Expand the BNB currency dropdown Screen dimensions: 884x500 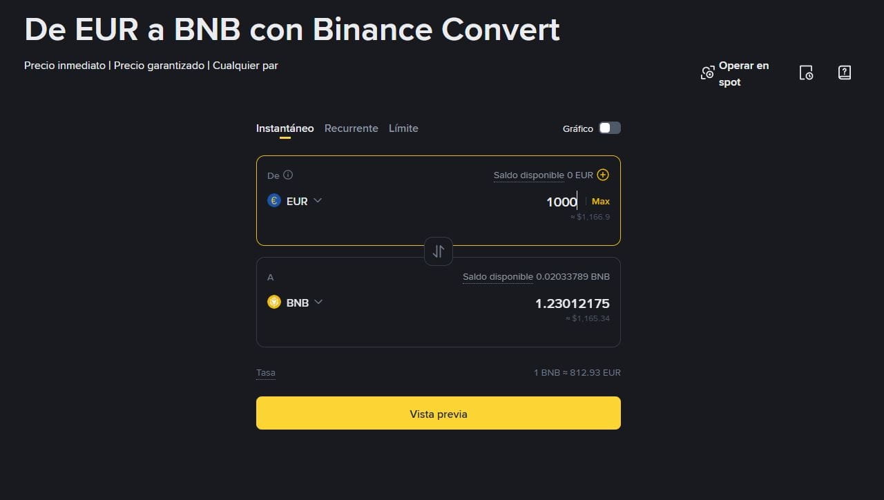(x=318, y=302)
